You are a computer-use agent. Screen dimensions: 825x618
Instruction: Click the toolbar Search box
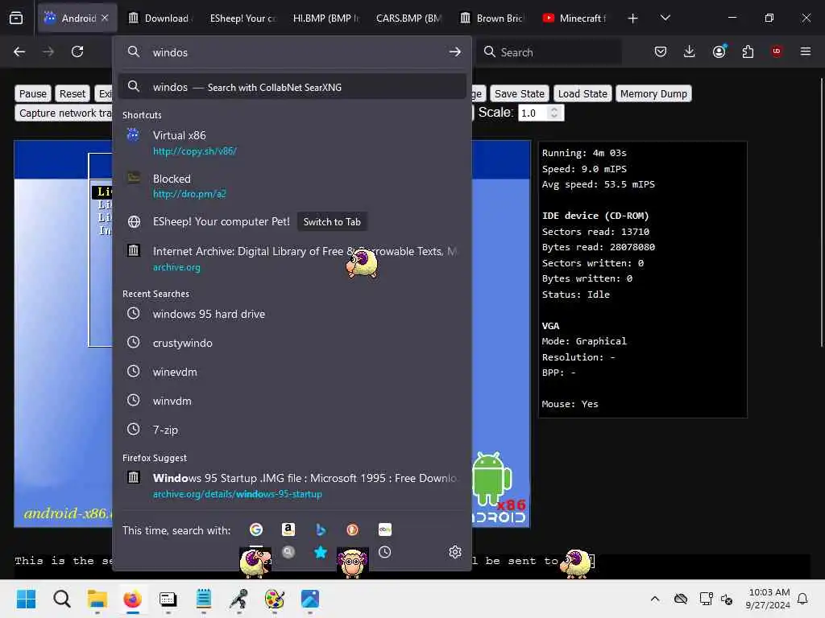[549, 52]
